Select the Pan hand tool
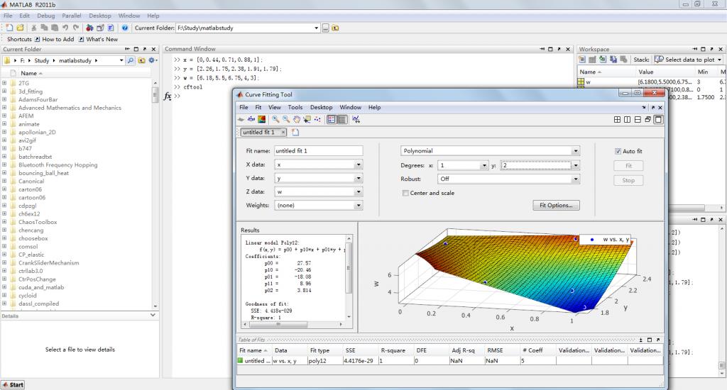 click(x=297, y=119)
